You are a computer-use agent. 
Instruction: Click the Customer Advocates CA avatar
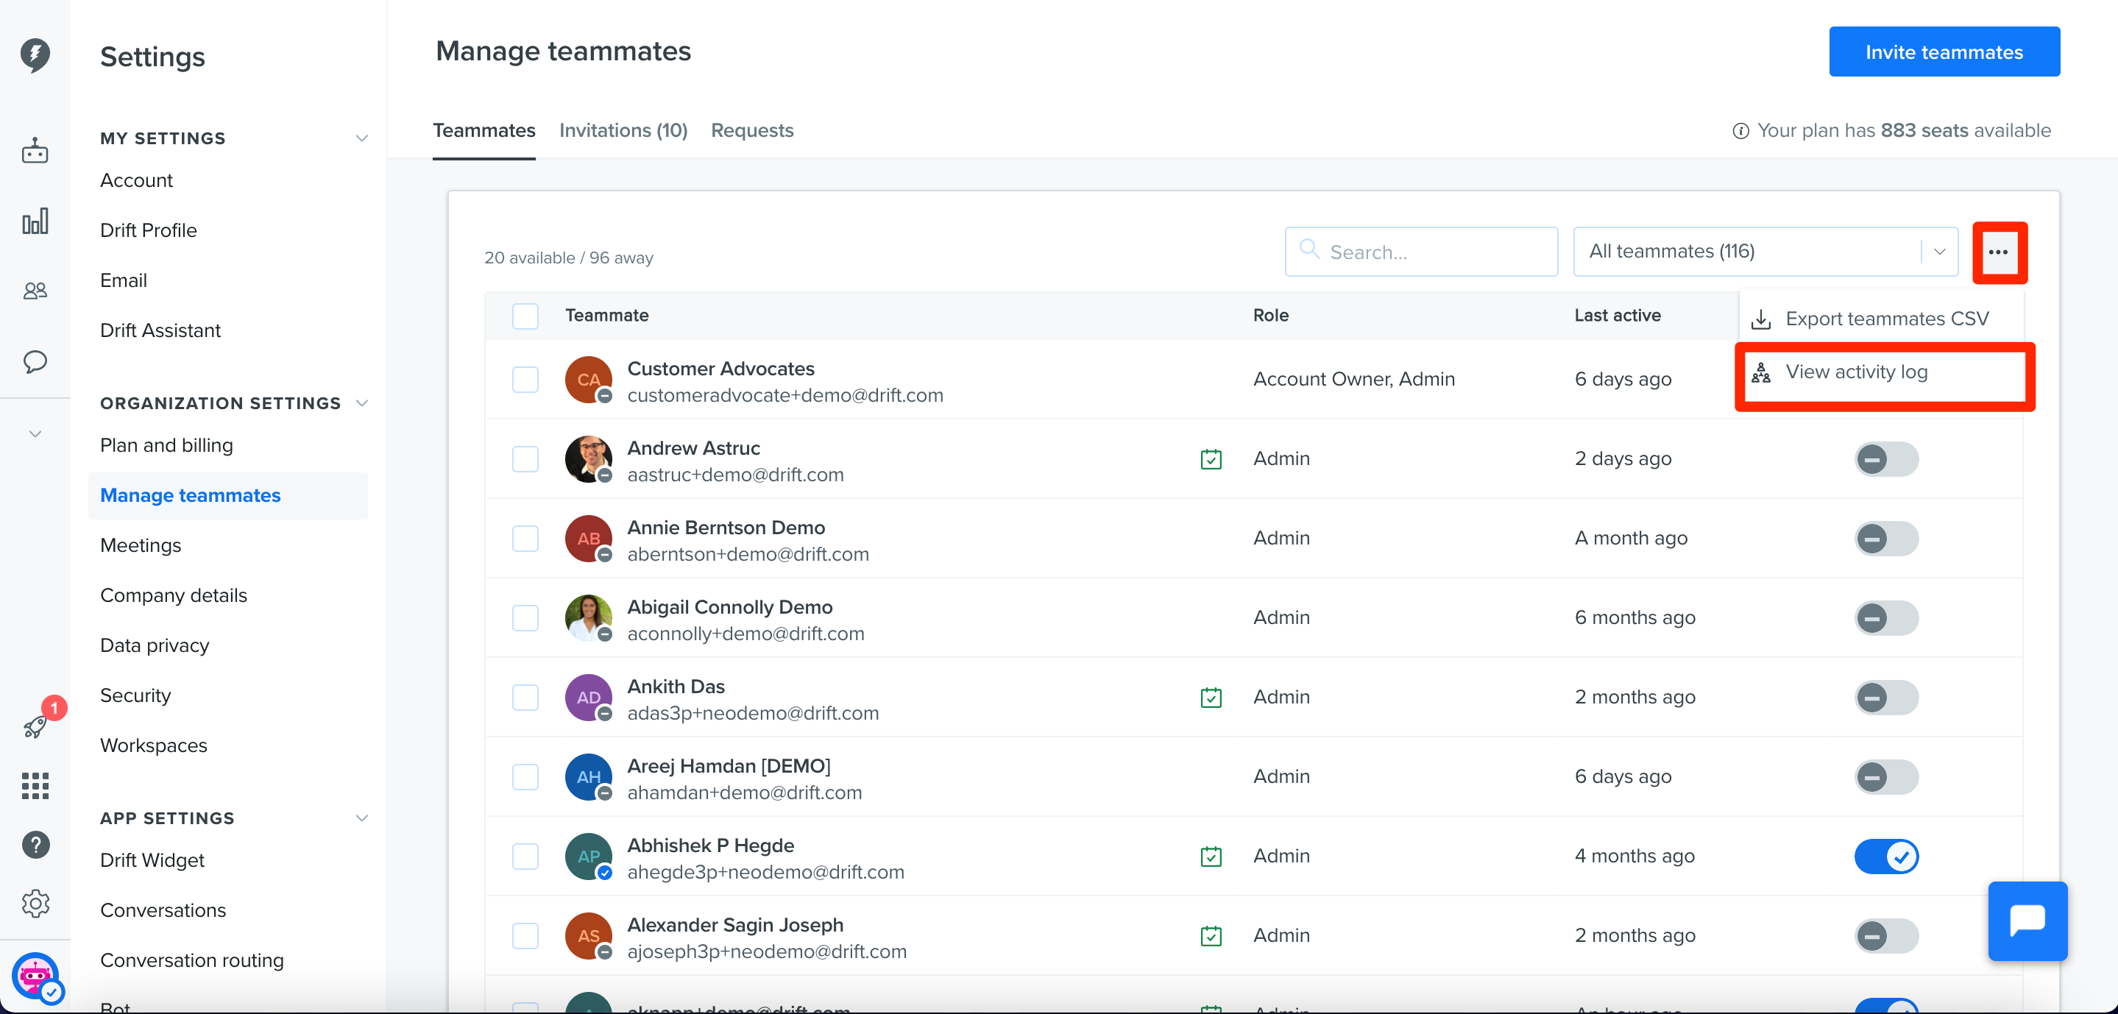[589, 379]
